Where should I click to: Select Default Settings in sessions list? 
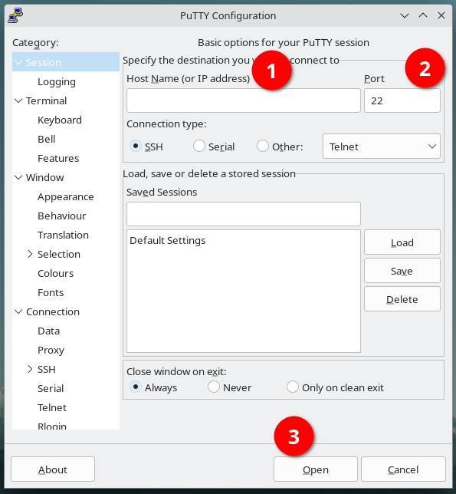point(244,240)
